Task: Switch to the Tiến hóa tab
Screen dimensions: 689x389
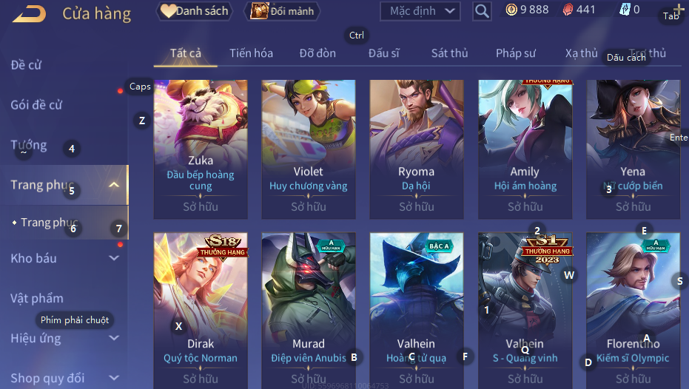Action: point(251,53)
